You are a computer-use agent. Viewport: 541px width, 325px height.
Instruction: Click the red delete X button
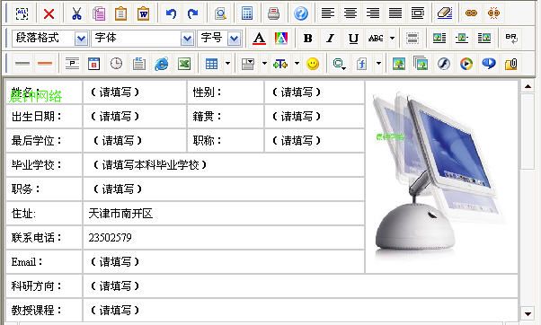click(x=49, y=13)
